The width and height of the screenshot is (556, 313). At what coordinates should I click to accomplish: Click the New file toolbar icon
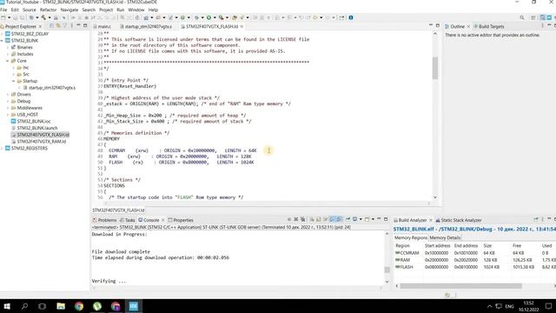coord(3,17)
